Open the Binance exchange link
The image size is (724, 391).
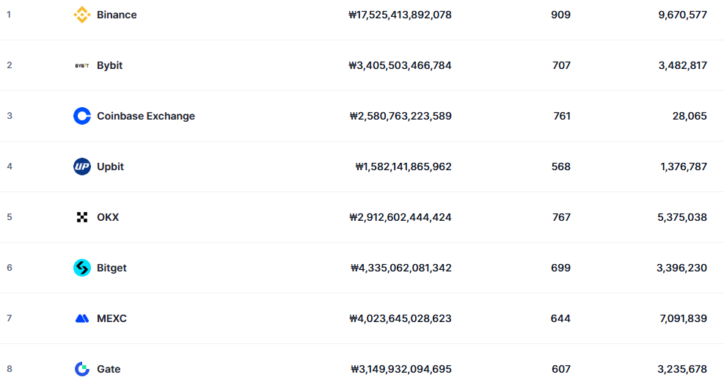tap(117, 15)
